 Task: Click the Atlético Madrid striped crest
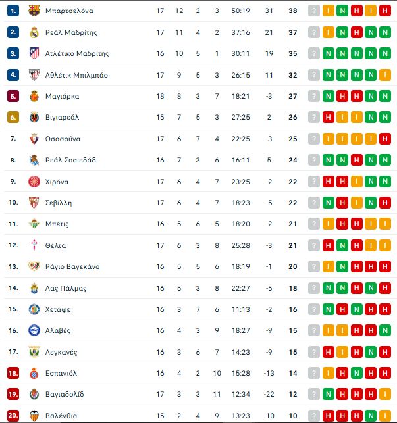[34, 53]
